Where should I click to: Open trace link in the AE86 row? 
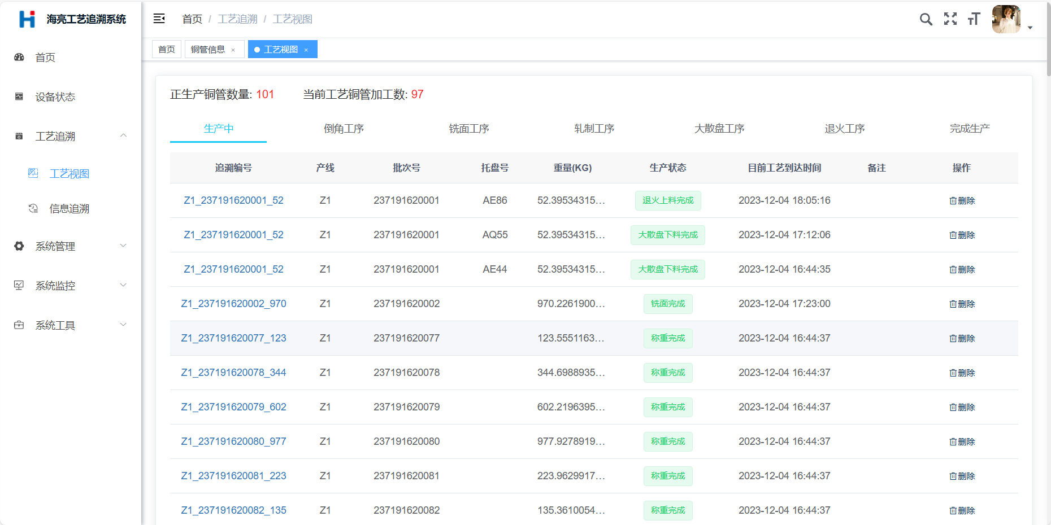[233, 200]
